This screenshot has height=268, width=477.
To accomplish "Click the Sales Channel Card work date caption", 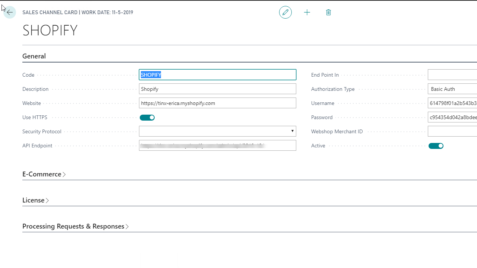I will (78, 12).
